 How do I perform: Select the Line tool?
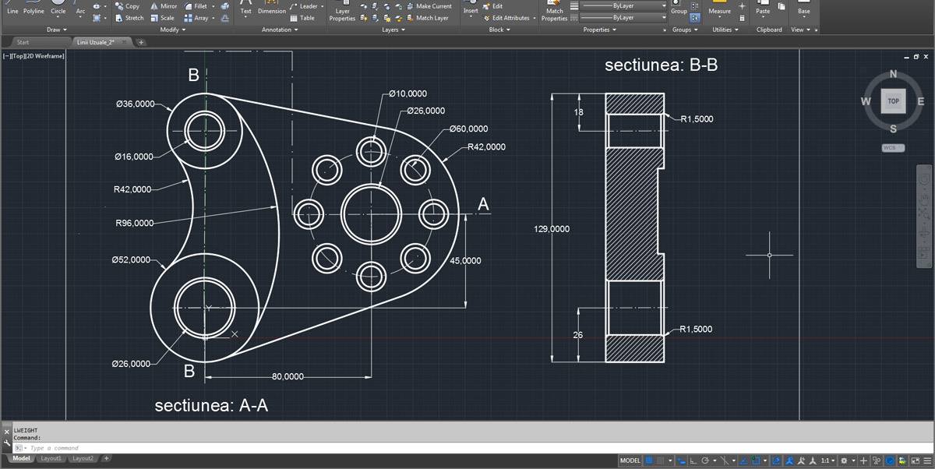12,8
